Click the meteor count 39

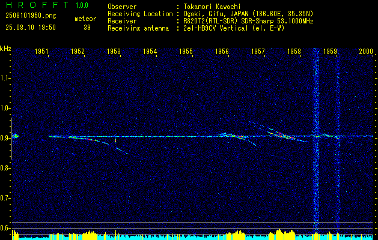click(x=87, y=28)
